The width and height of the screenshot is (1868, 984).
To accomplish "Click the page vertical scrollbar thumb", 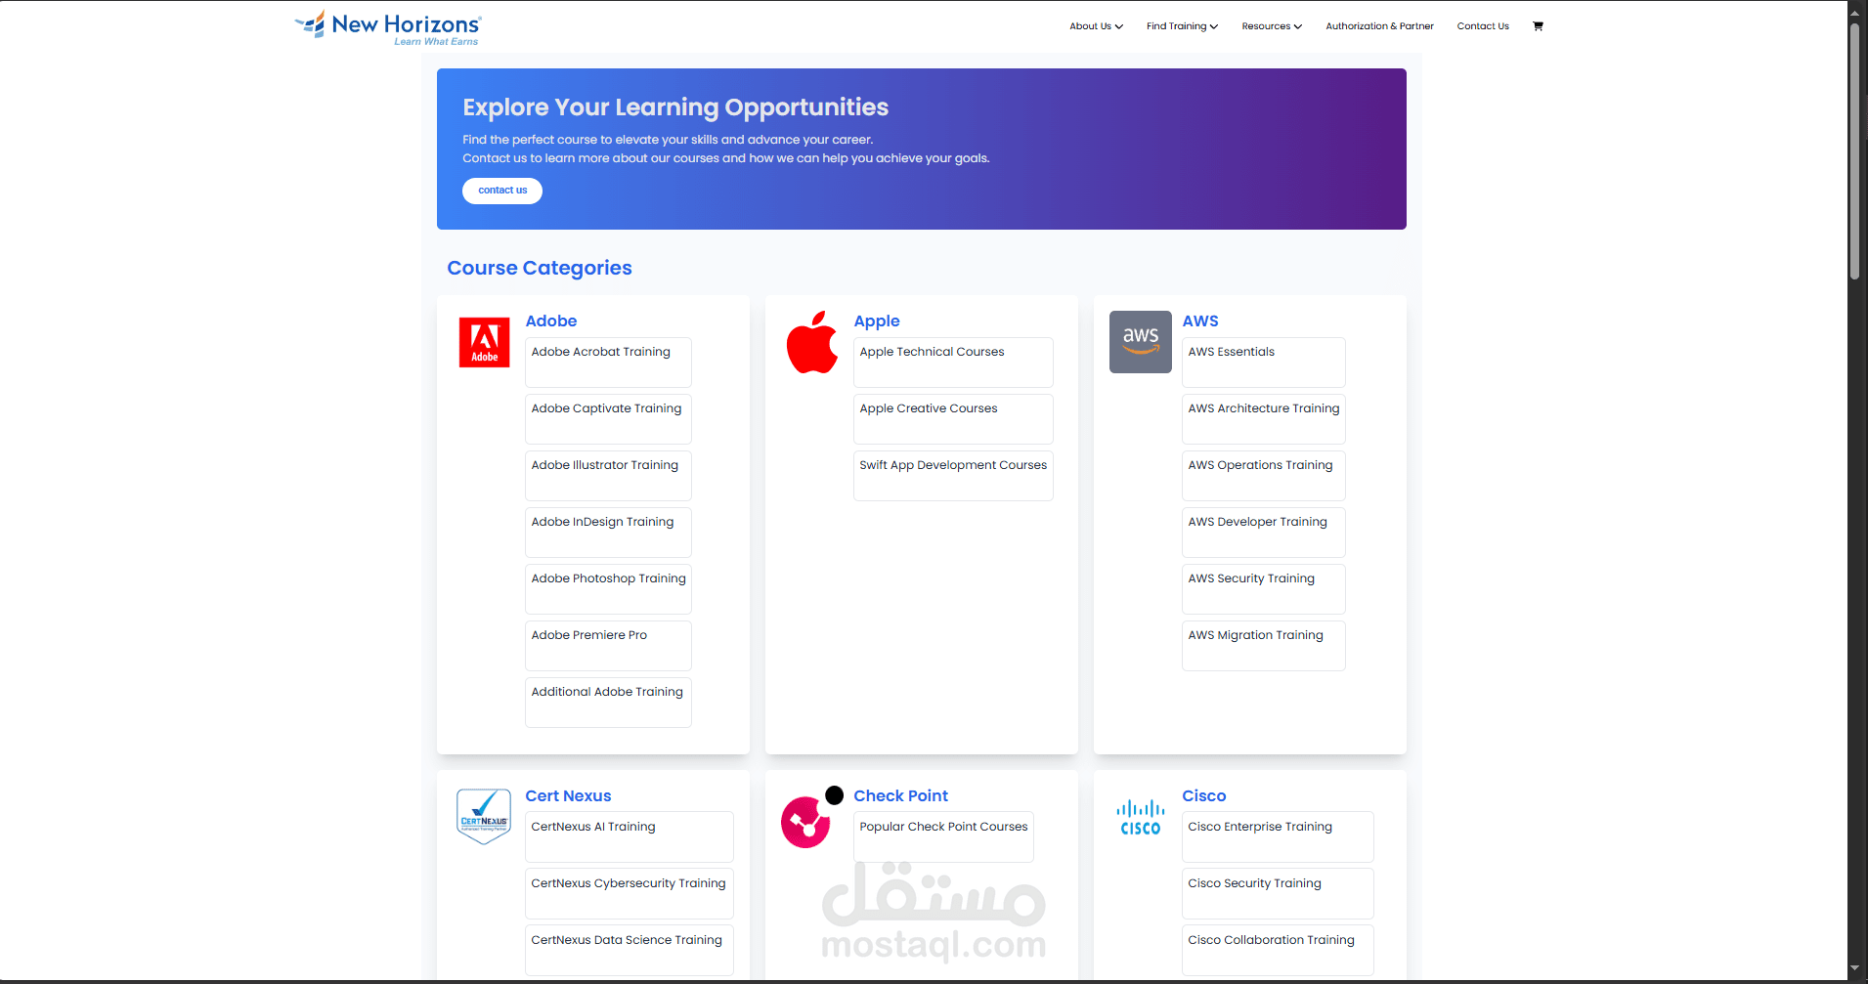I will coord(1854,151).
